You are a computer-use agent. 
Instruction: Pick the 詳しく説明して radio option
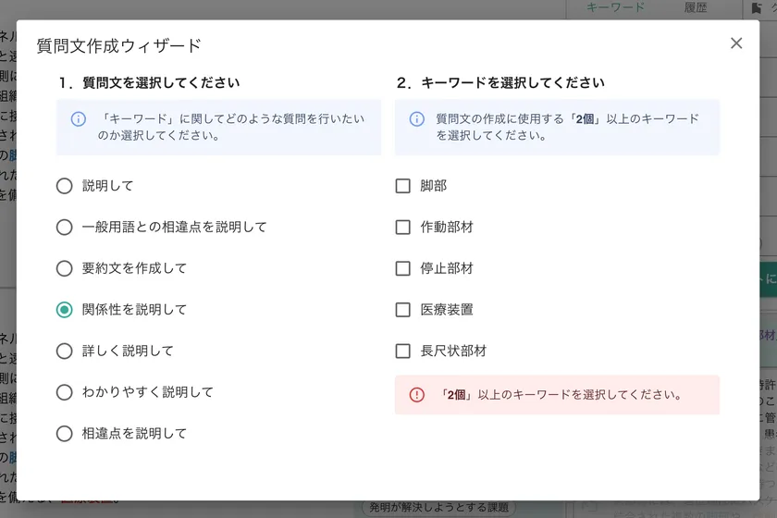(x=64, y=351)
